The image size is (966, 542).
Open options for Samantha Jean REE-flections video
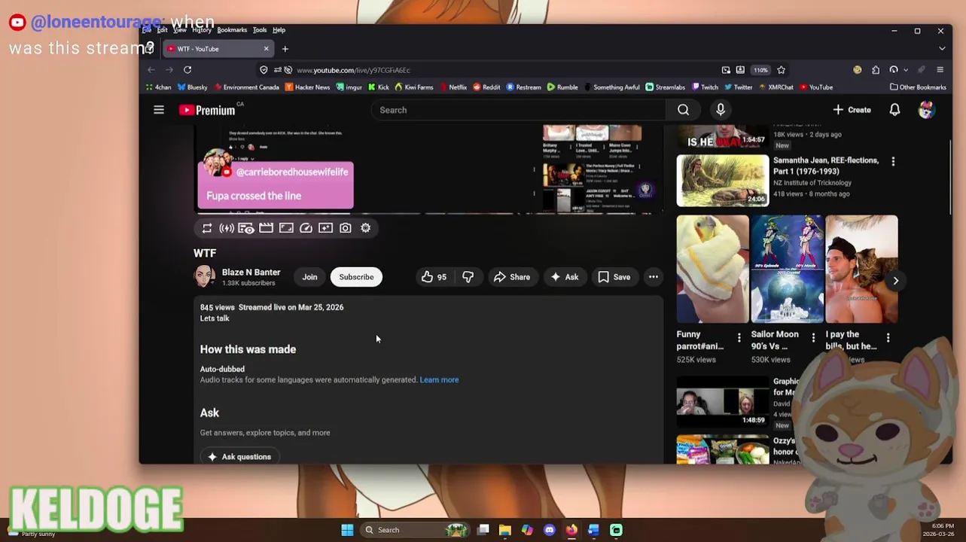(893, 162)
